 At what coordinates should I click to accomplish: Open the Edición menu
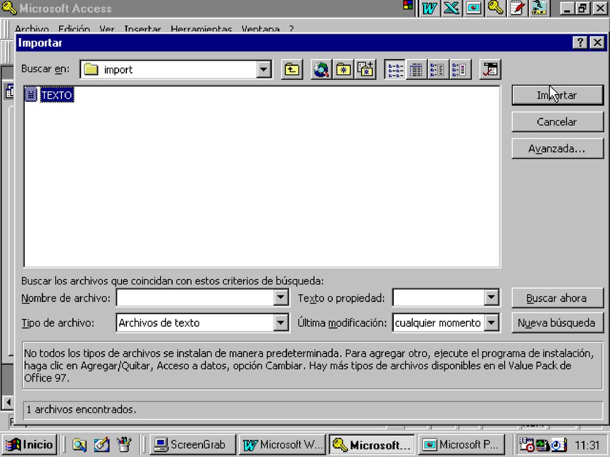tap(74, 29)
